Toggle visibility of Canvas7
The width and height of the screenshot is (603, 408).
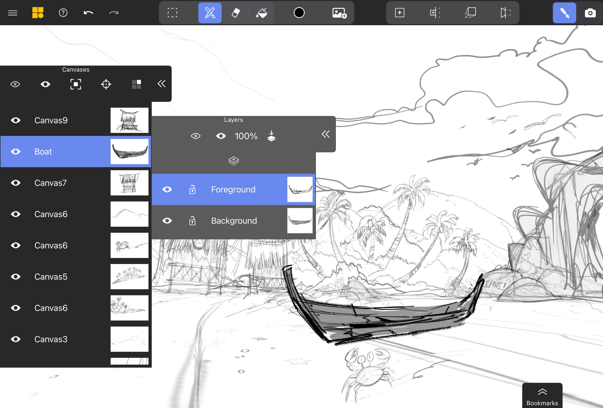click(16, 183)
